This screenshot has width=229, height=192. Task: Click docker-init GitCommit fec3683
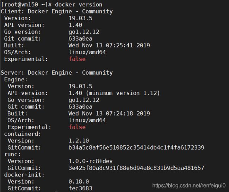click(x=80, y=188)
